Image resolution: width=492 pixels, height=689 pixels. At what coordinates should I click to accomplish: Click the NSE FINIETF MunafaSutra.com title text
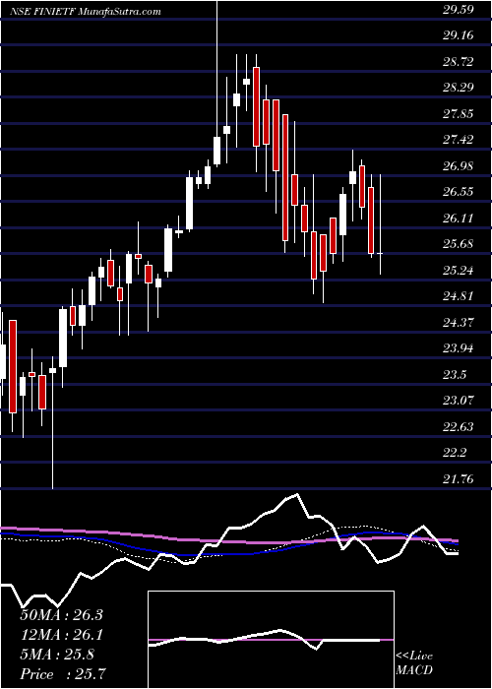point(86,12)
